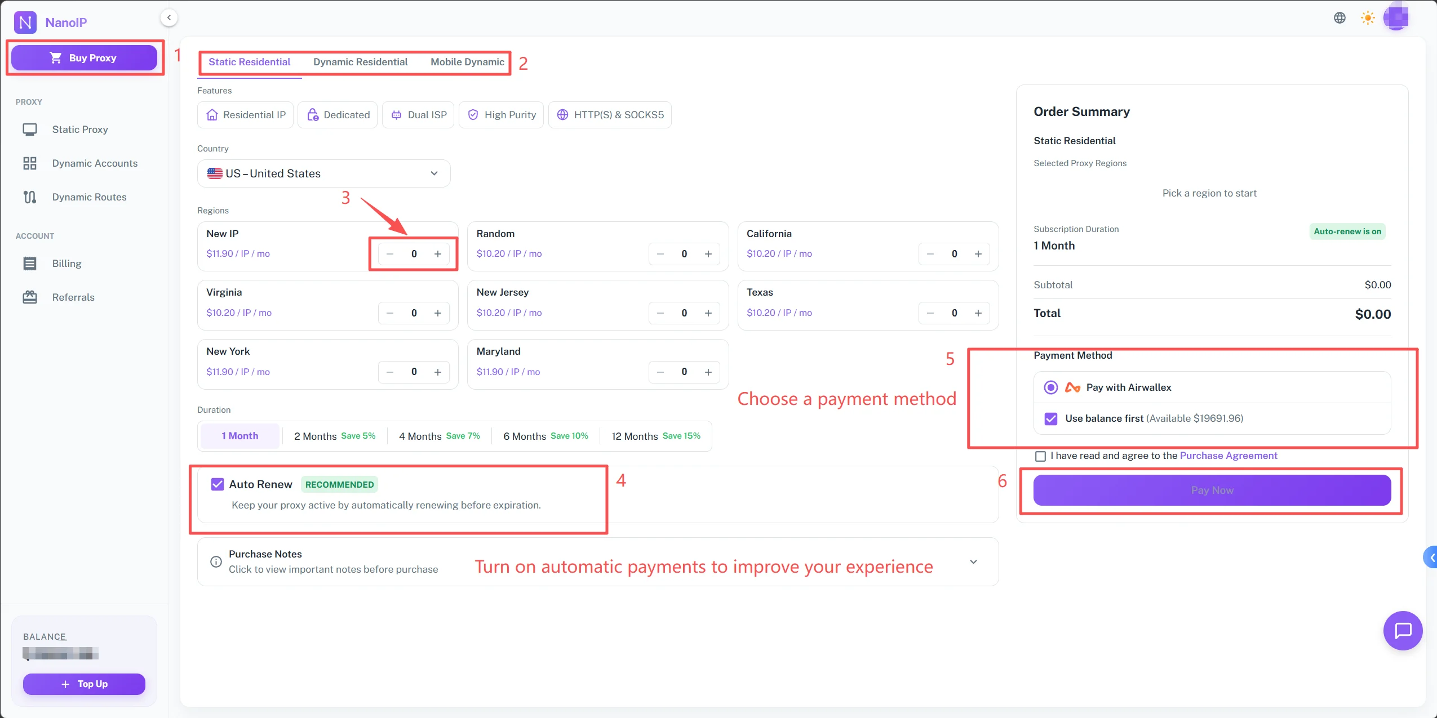Click the Dedicated feature chip
The image size is (1437, 718).
(338, 115)
